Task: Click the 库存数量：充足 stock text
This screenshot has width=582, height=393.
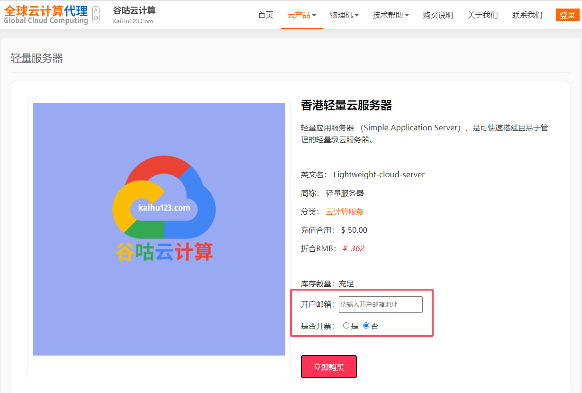Action: pyautogui.click(x=327, y=284)
